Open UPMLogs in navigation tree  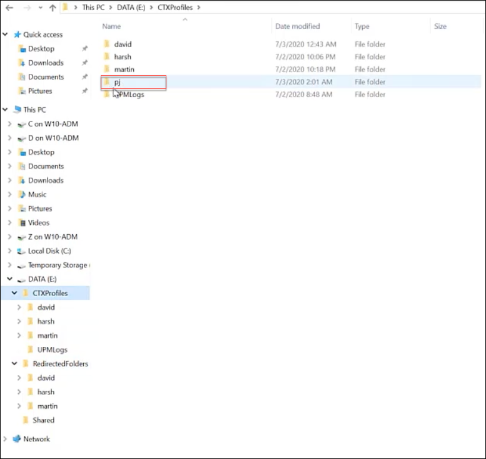coord(53,350)
